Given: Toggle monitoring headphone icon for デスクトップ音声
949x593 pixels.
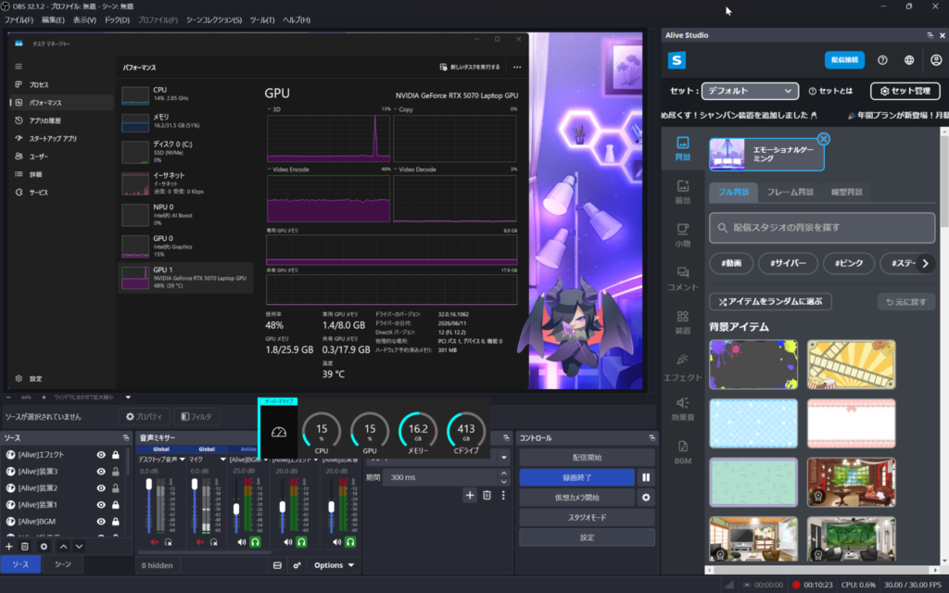Looking at the screenshot, I should click(169, 542).
